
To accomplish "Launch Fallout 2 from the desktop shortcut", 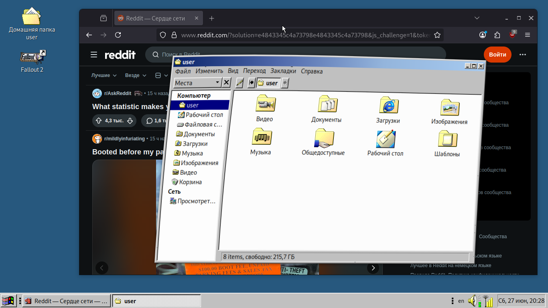I will click(32, 61).
